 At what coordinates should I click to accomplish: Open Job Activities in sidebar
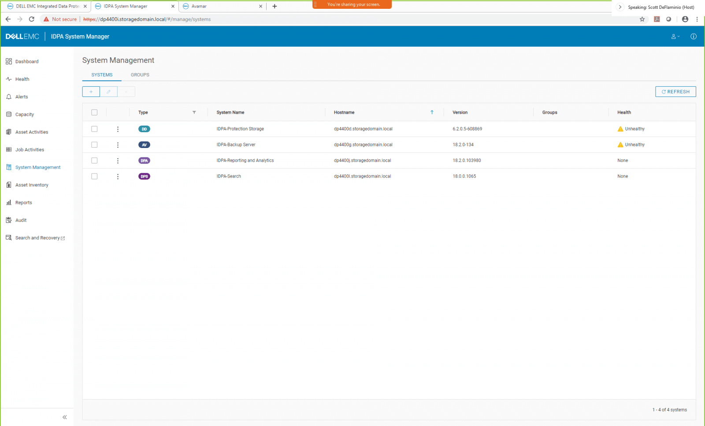(25, 150)
